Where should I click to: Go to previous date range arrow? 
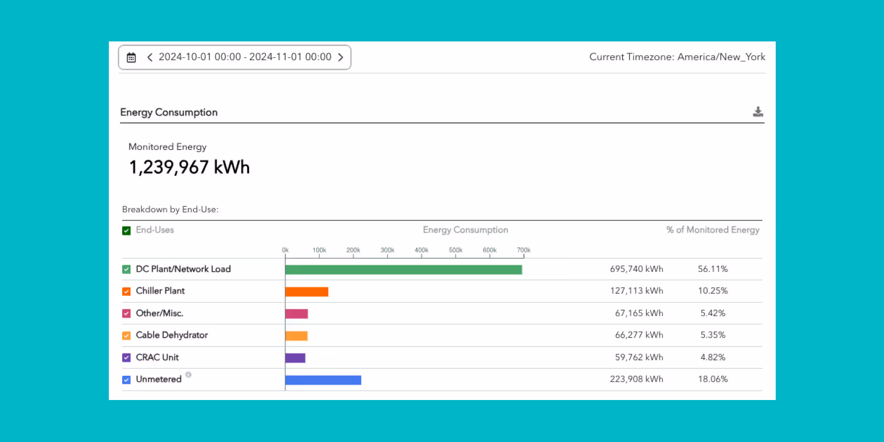tap(150, 57)
